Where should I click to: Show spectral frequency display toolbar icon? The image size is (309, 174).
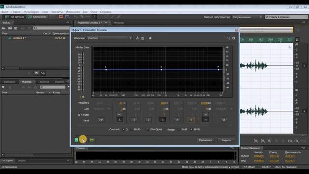[x=61, y=17]
